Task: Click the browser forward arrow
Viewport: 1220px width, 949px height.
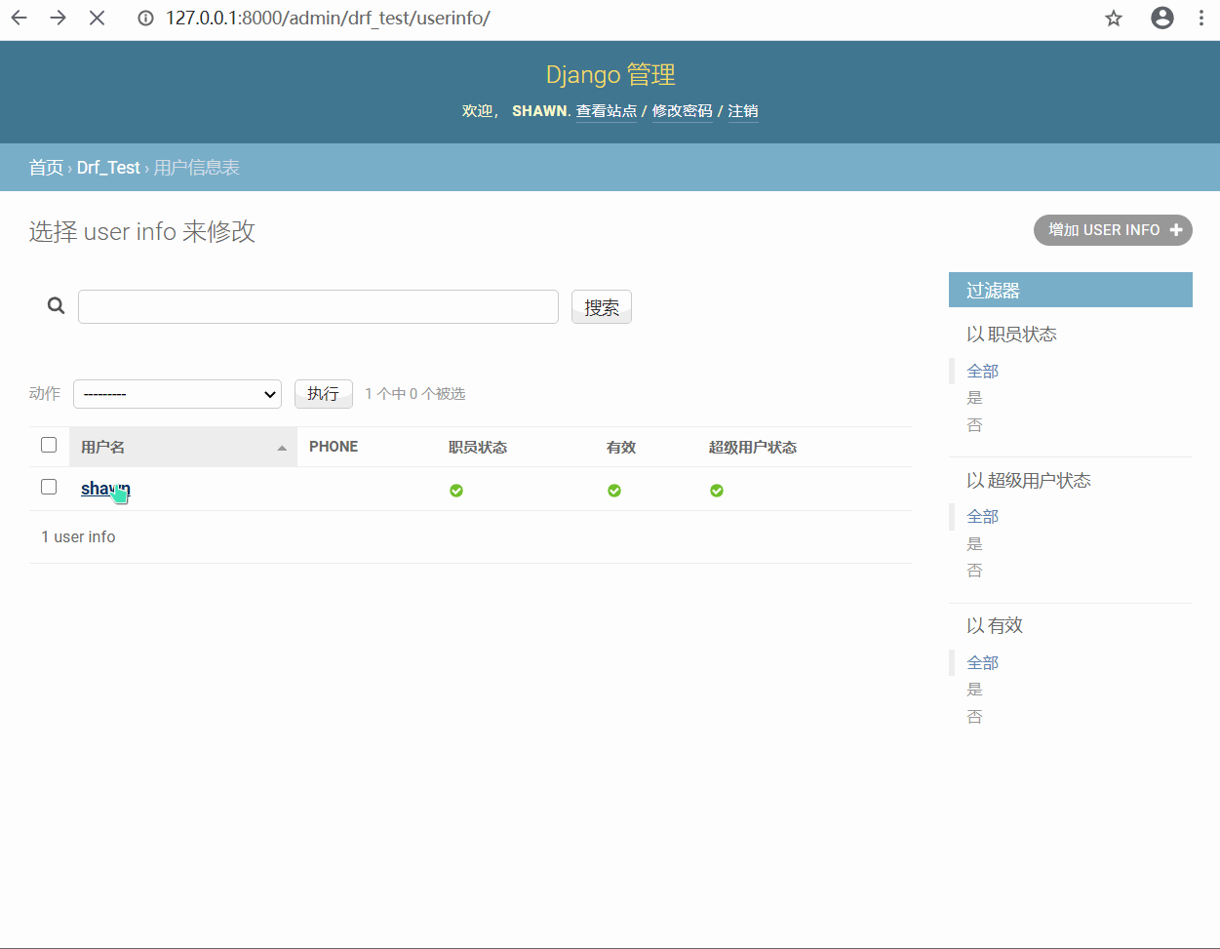Action: click(x=58, y=18)
